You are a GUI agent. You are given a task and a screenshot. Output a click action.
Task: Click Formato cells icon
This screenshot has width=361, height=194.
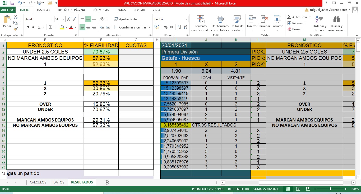(277, 19)
